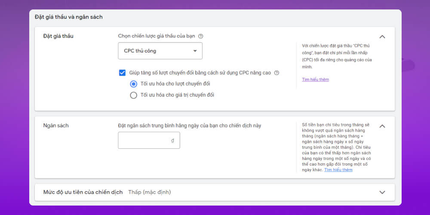
Task: Open the CPC thủ công dropdown arrow
Action: 195,51
